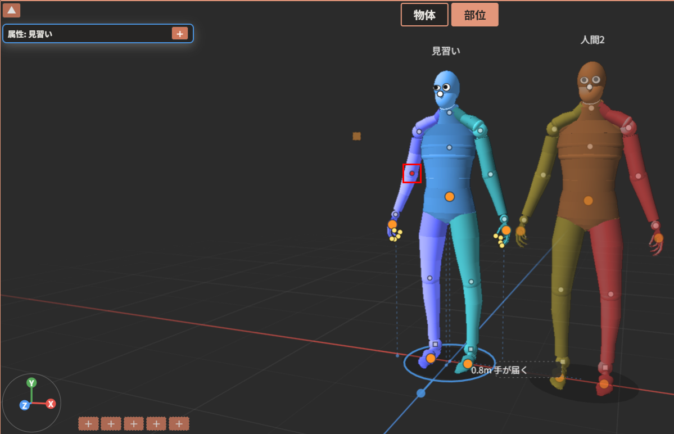Image resolution: width=674 pixels, height=434 pixels.
Task: Collapse the panel with the triangle button
Action: (x=12, y=10)
